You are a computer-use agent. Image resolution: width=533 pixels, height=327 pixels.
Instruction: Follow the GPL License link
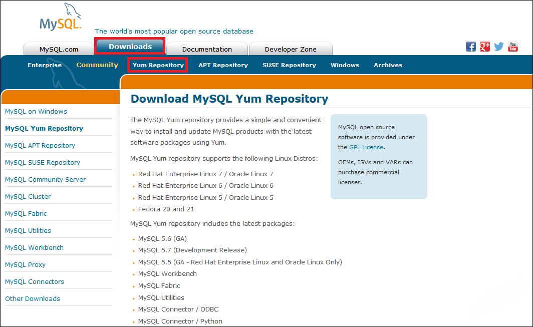click(366, 147)
